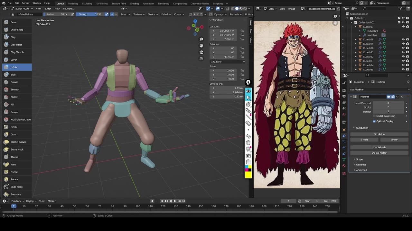
Task: Open the Falloff dropdown
Action: (x=166, y=14)
